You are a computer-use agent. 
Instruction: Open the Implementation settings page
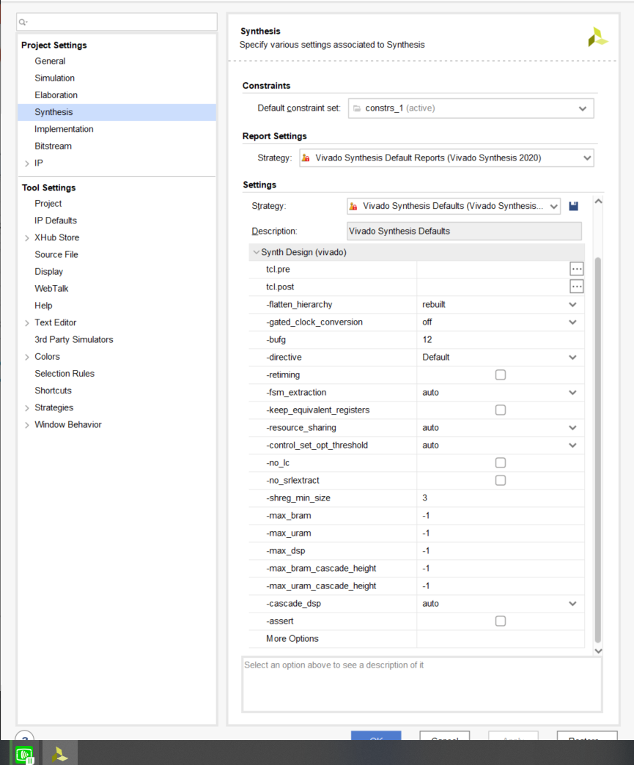coord(64,129)
